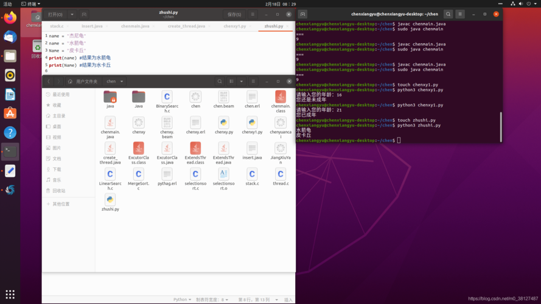Open Ubuntu Software store in dock
The image size is (541, 304).
tap(10, 114)
